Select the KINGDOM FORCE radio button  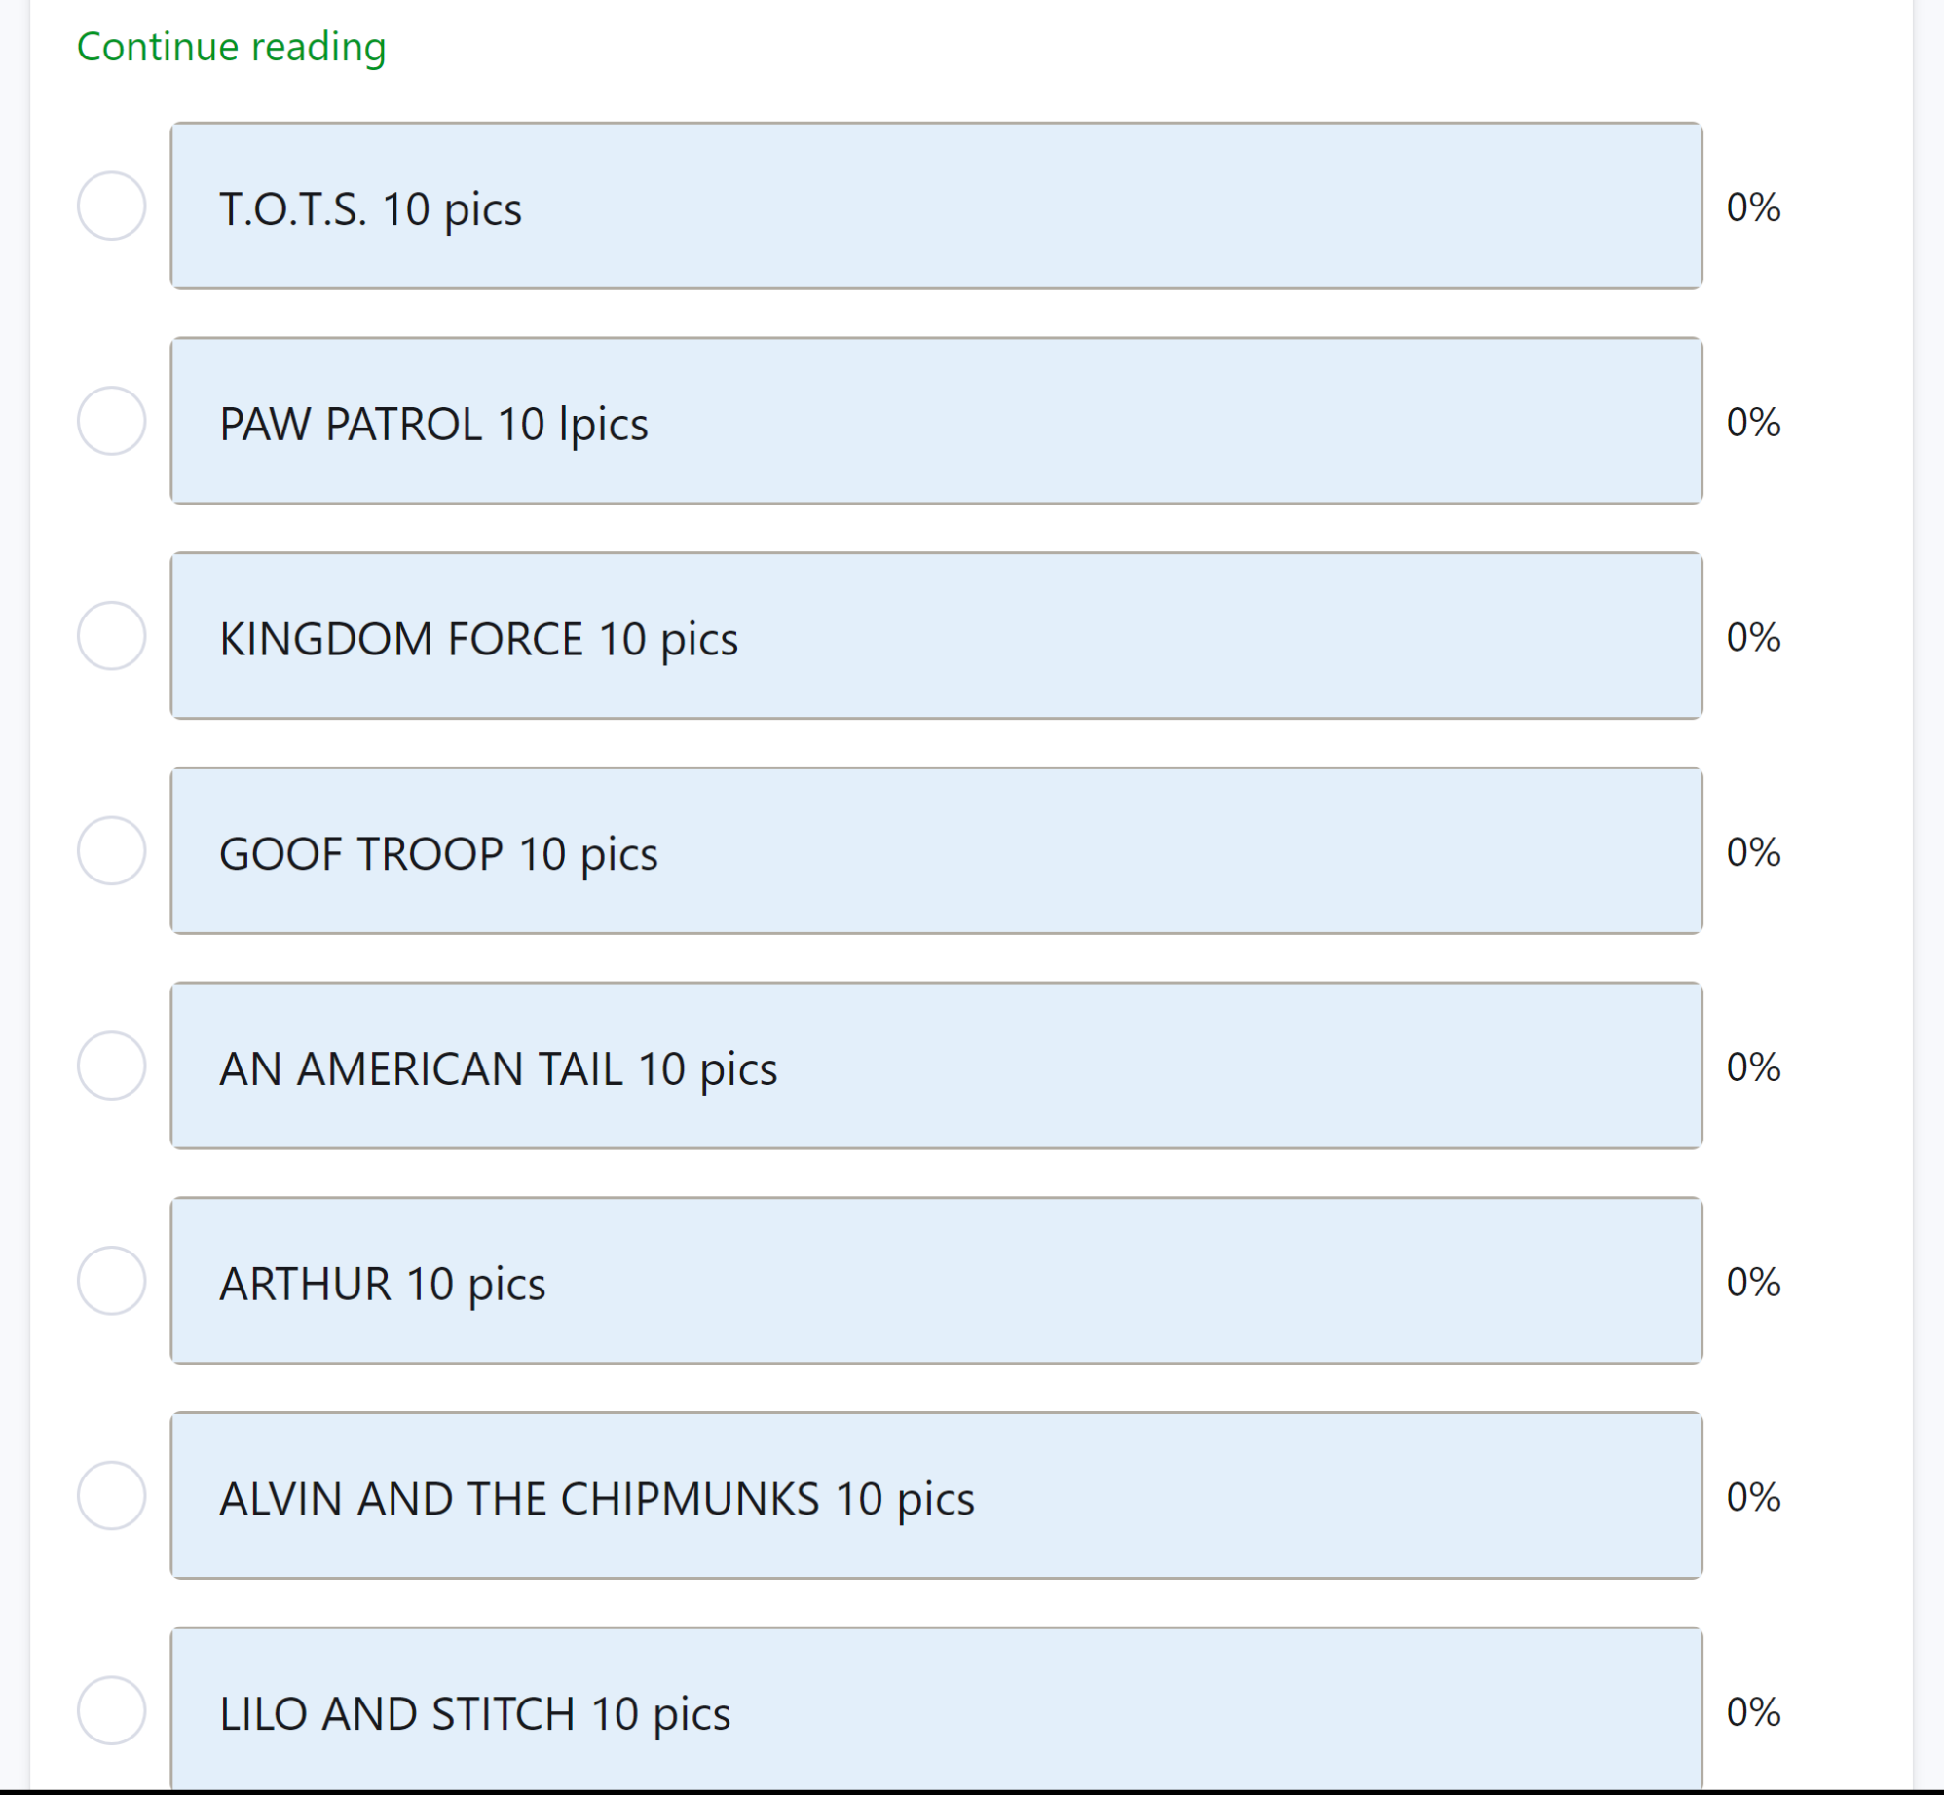click(x=112, y=636)
